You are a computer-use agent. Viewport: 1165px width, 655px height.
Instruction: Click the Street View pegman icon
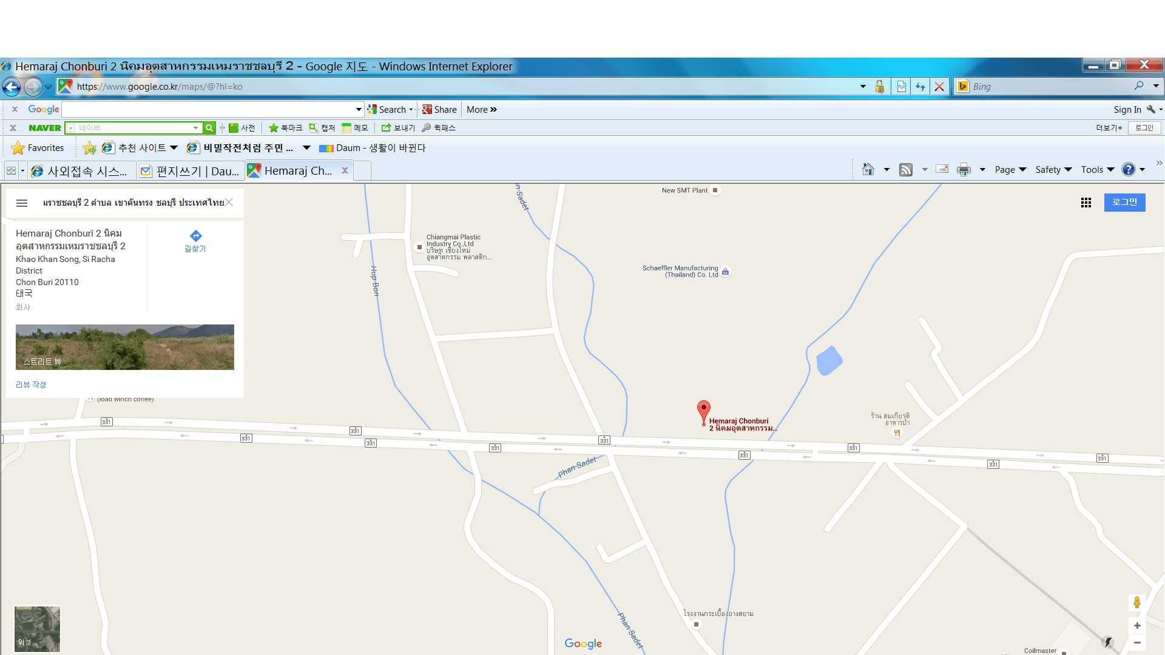tap(1137, 602)
